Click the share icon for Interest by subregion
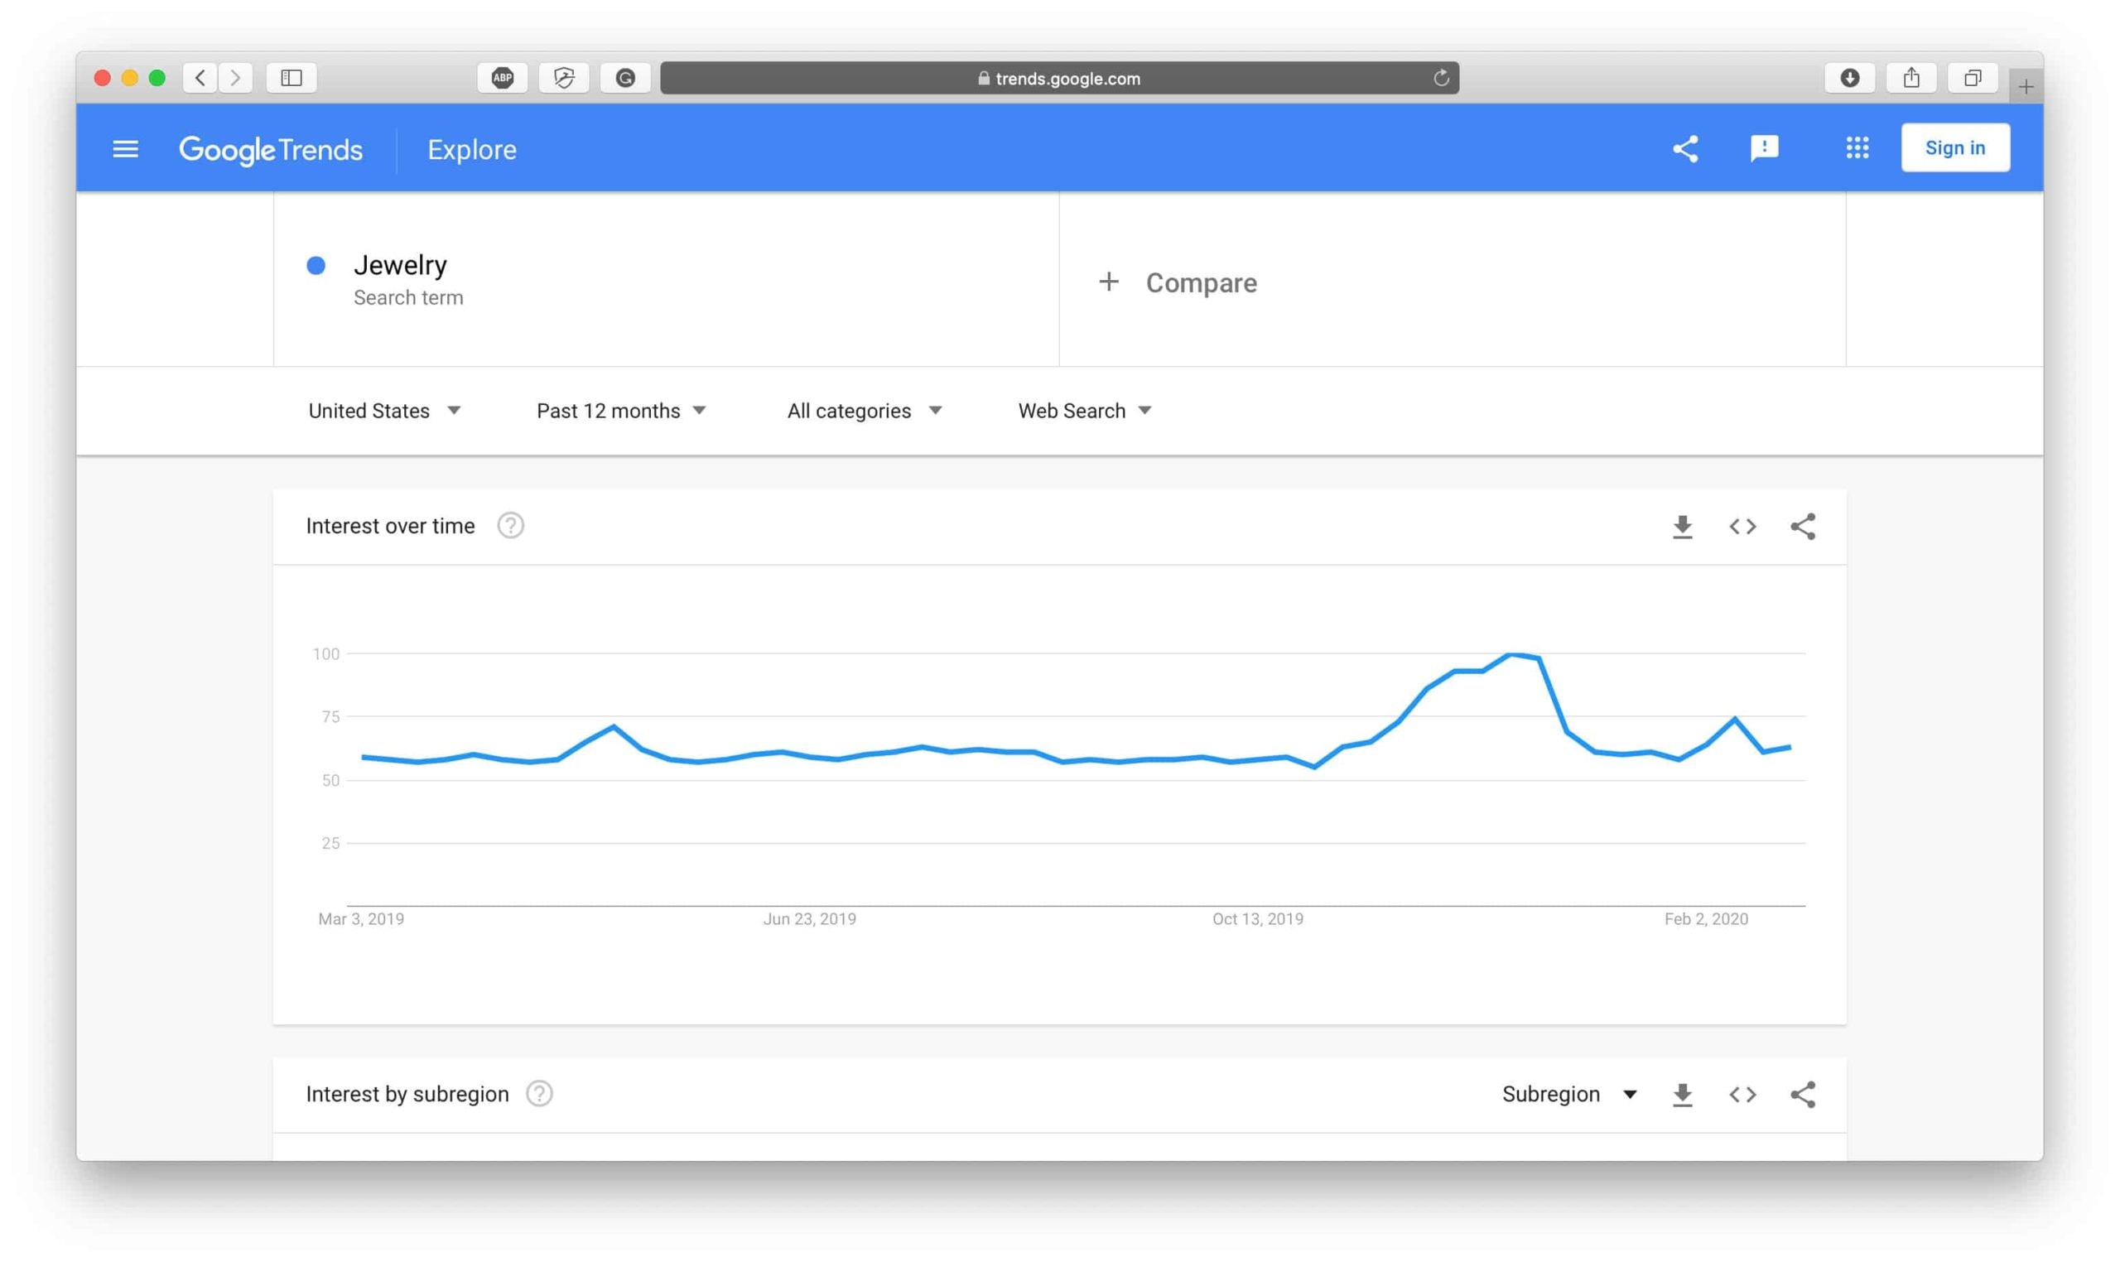 (1803, 1094)
